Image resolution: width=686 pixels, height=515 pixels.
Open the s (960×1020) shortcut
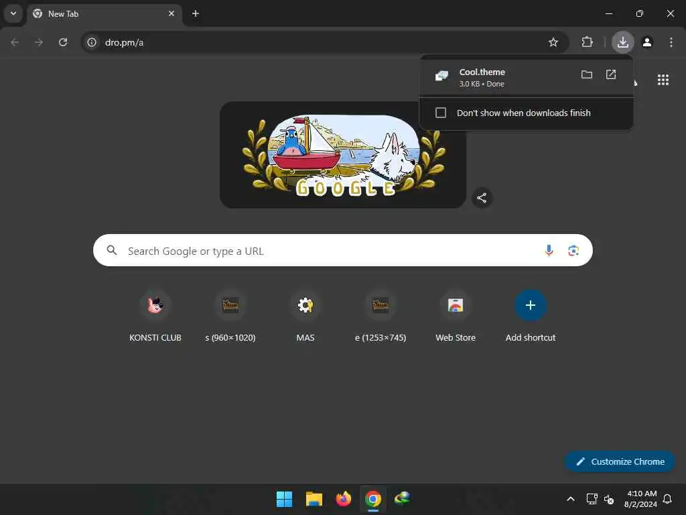(230, 317)
